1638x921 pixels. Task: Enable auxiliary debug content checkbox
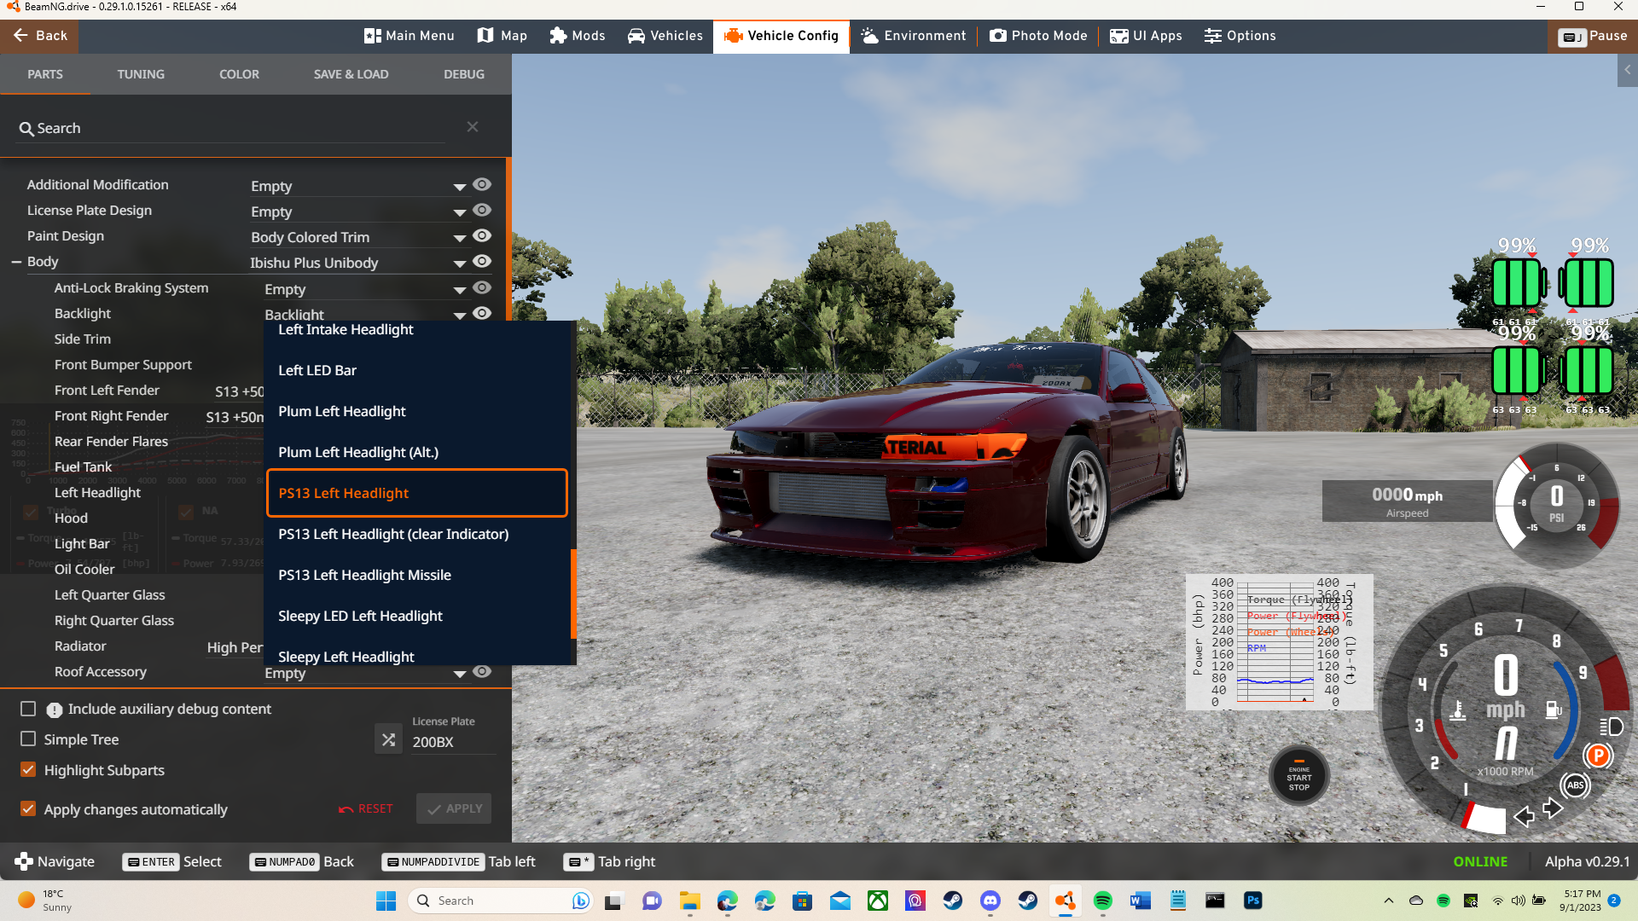click(x=28, y=709)
